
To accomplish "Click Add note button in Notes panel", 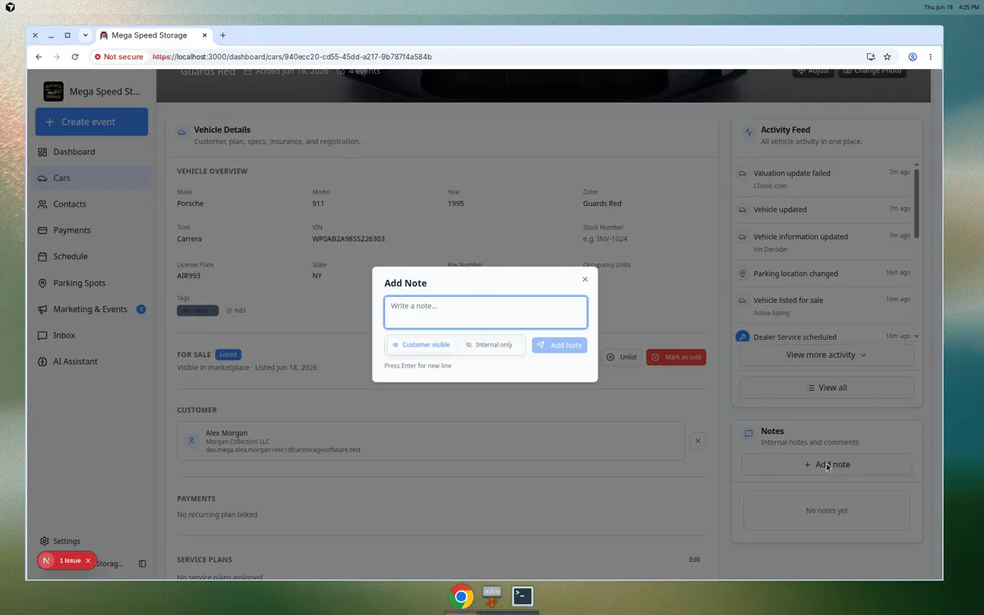I will coord(826,464).
